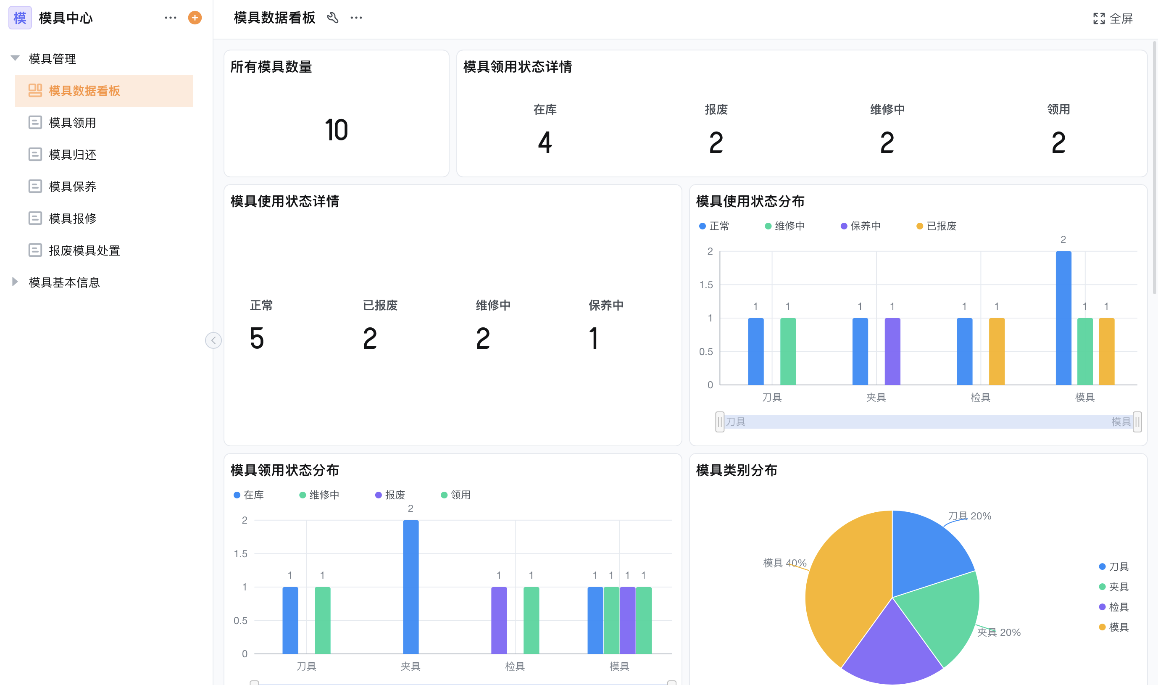The width and height of the screenshot is (1158, 685).
Task: Click right zoom slider handle at 模具
Action: (x=1137, y=422)
